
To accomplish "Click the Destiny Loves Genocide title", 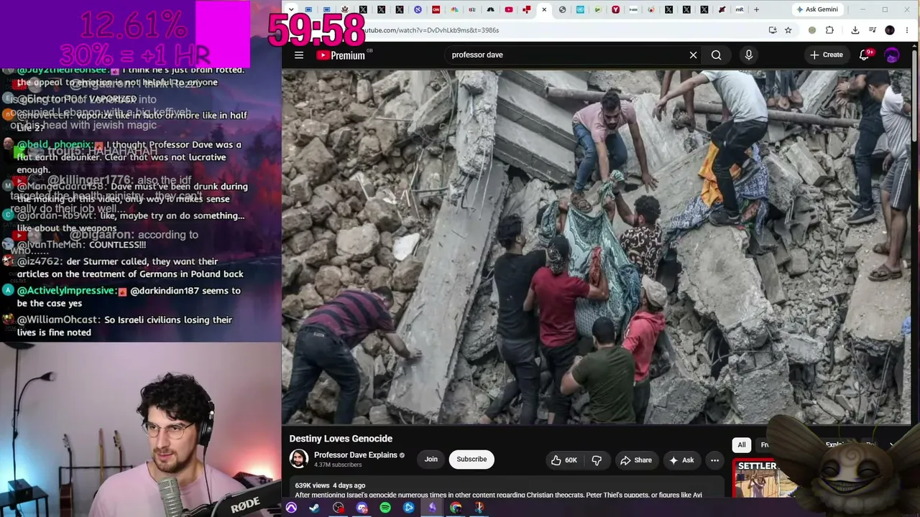I will pyautogui.click(x=341, y=439).
